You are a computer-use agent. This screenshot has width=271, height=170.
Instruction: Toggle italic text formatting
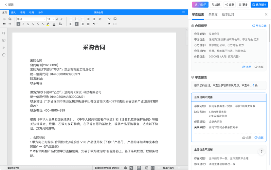click(23, 24)
